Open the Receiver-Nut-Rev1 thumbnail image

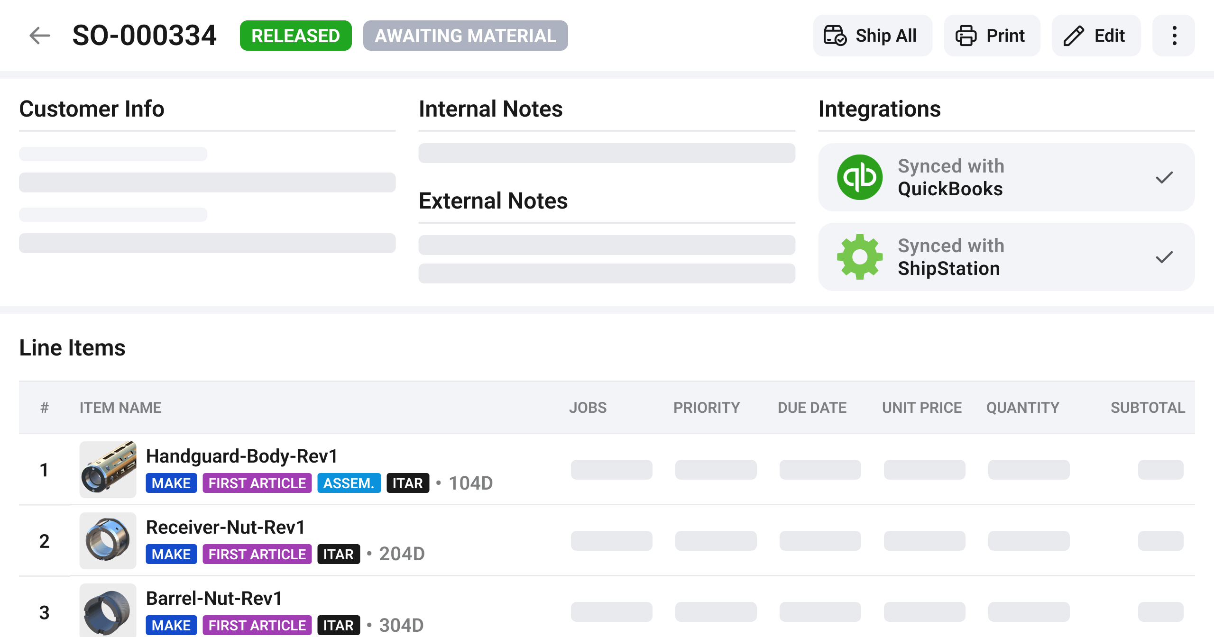click(x=108, y=541)
